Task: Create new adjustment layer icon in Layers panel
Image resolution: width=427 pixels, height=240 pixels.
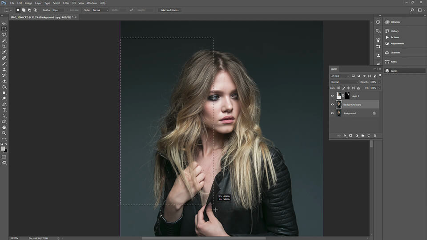Action: (357, 136)
